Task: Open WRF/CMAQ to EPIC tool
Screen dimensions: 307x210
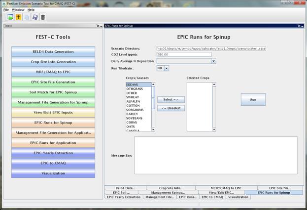Action: [53, 72]
